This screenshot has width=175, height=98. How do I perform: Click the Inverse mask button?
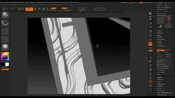tap(168, 50)
